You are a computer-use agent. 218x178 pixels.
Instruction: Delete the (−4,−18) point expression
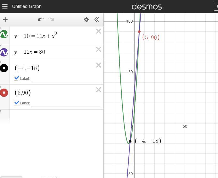coord(99,65)
